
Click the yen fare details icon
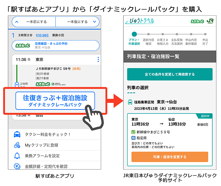coord(17,166)
